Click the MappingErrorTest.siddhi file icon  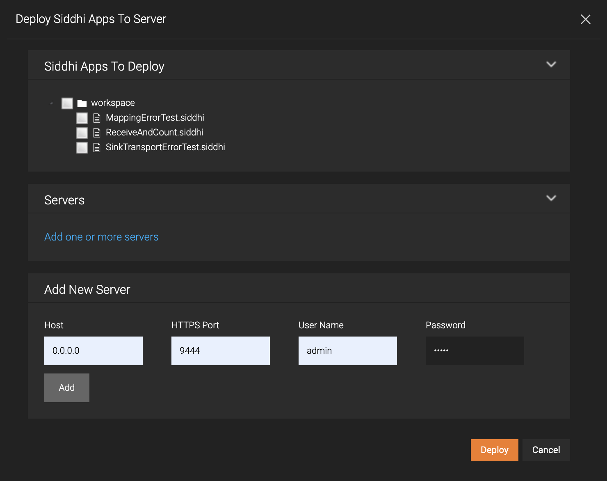point(97,118)
